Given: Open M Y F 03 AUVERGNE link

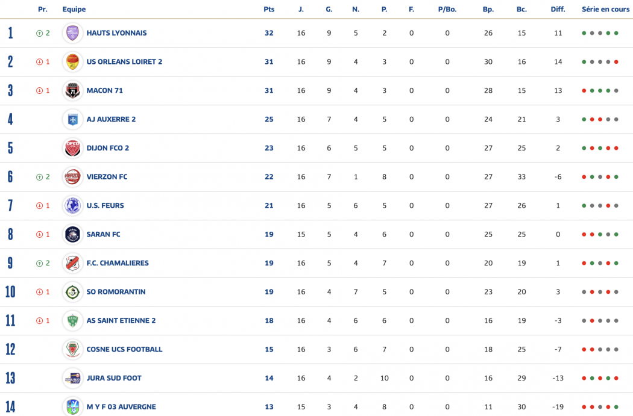Looking at the screenshot, I should (121, 407).
